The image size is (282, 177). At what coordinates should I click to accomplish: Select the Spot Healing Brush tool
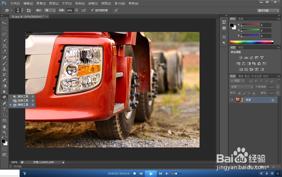tap(4, 58)
